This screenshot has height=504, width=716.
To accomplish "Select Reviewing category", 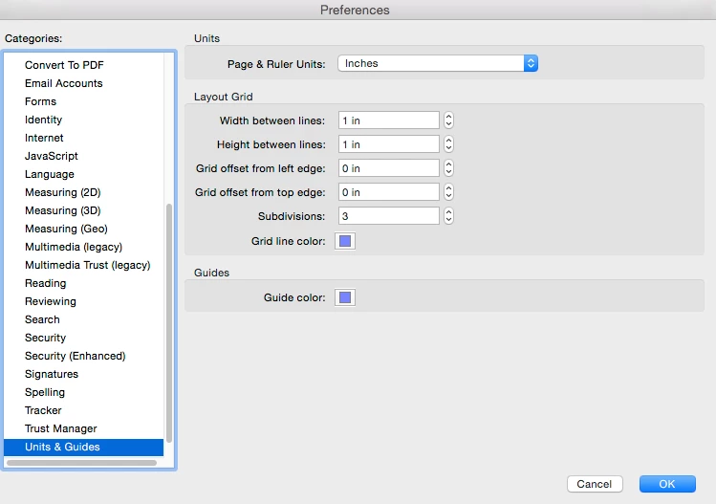I will click(83, 301).
